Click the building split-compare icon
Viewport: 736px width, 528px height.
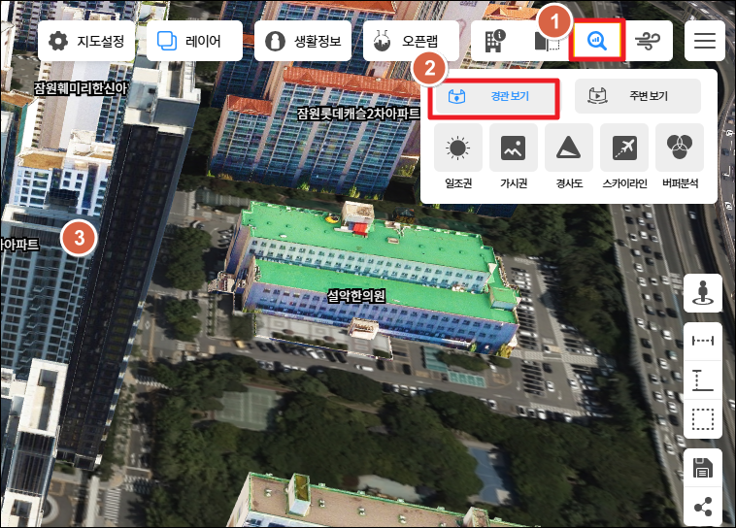click(x=547, y=42)
